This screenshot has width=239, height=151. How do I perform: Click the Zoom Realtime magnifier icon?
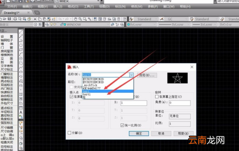click(x=80, y=19)
